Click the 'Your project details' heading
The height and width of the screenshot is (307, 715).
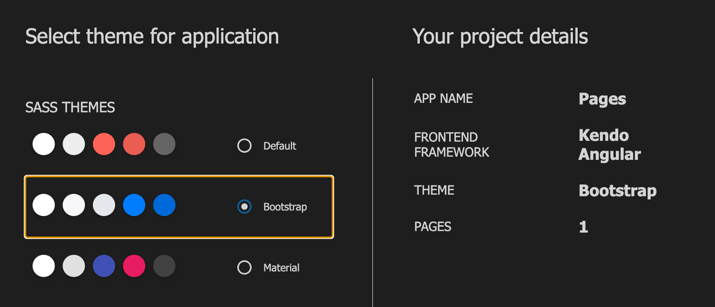pos(500,37)
